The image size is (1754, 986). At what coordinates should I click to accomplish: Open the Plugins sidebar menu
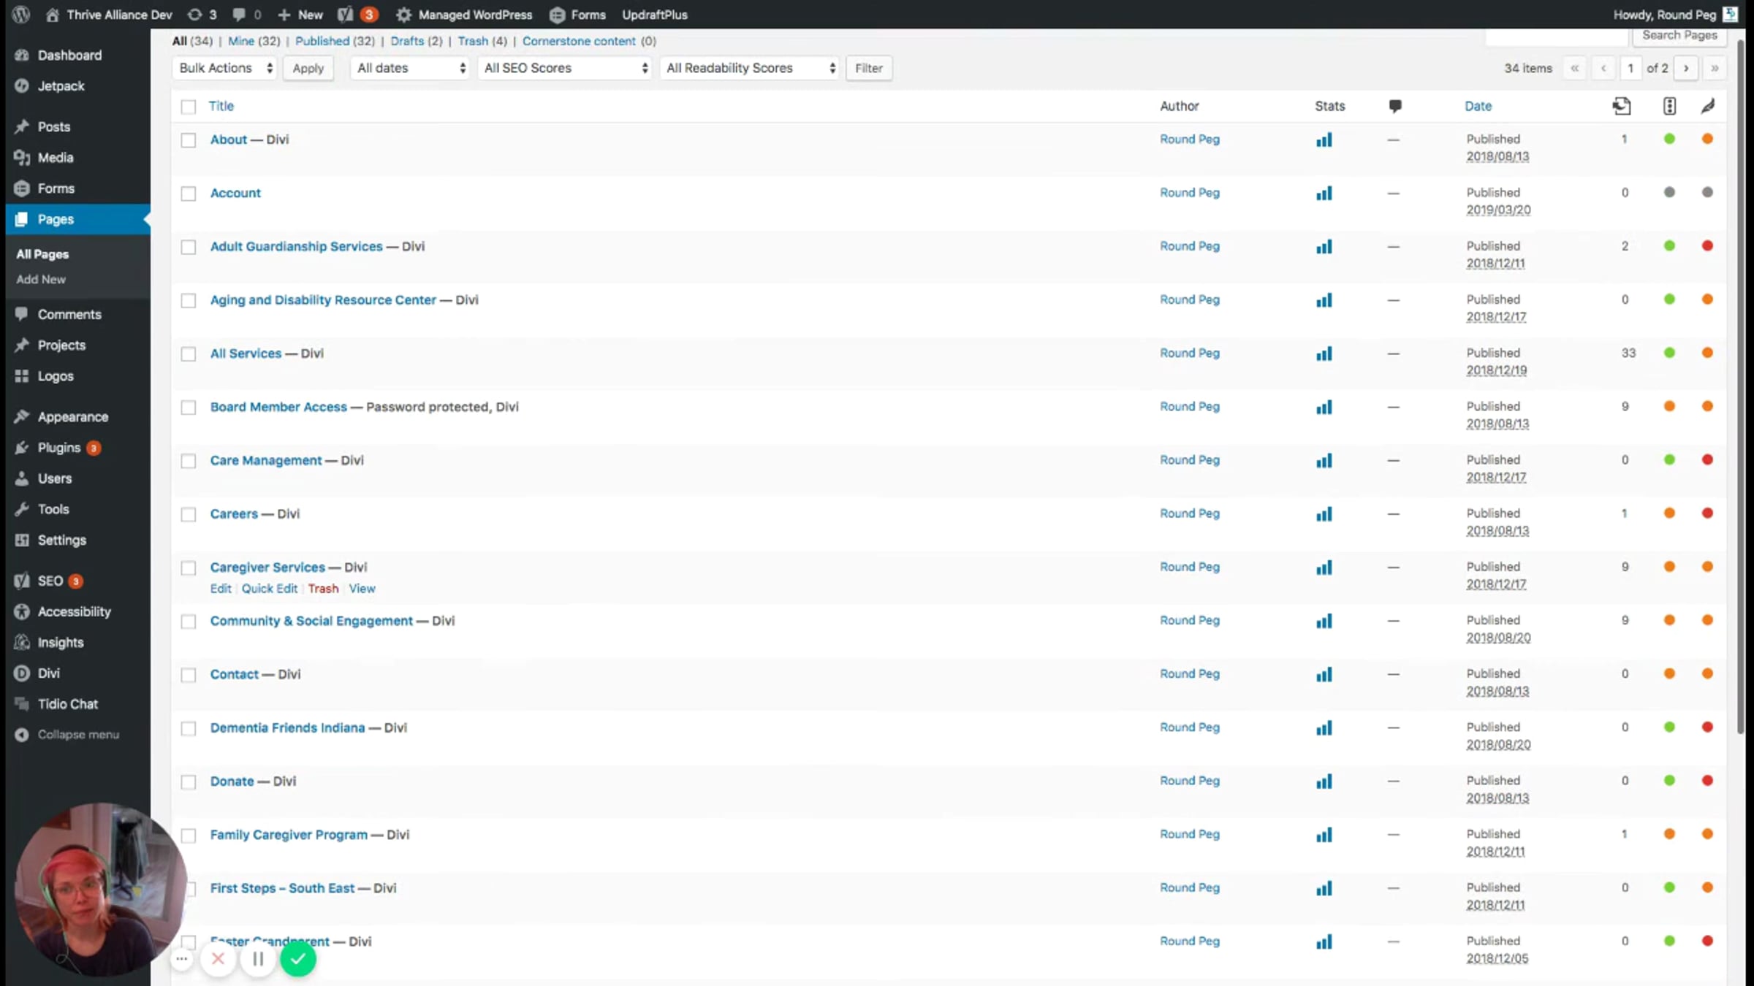[x=59, y=448]
